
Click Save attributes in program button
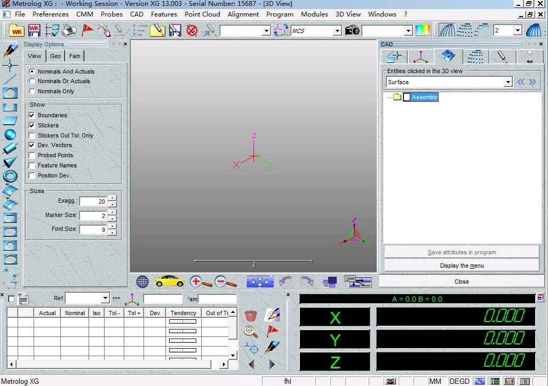tap(462, 252)
